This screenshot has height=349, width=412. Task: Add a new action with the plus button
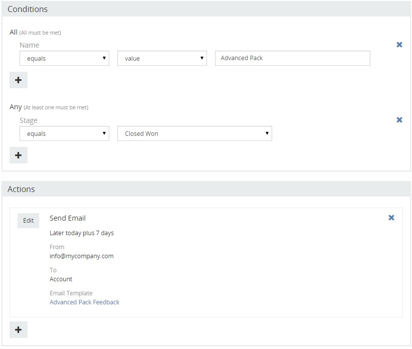19,329
